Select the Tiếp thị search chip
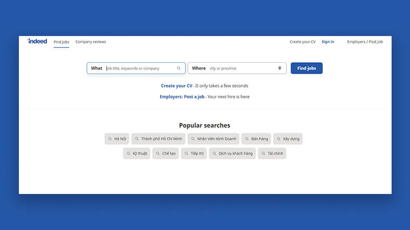 (194, 153)
